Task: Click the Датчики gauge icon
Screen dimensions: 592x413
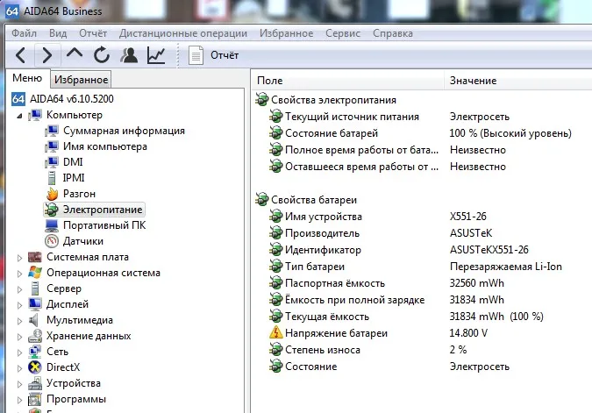Action: 52,241
